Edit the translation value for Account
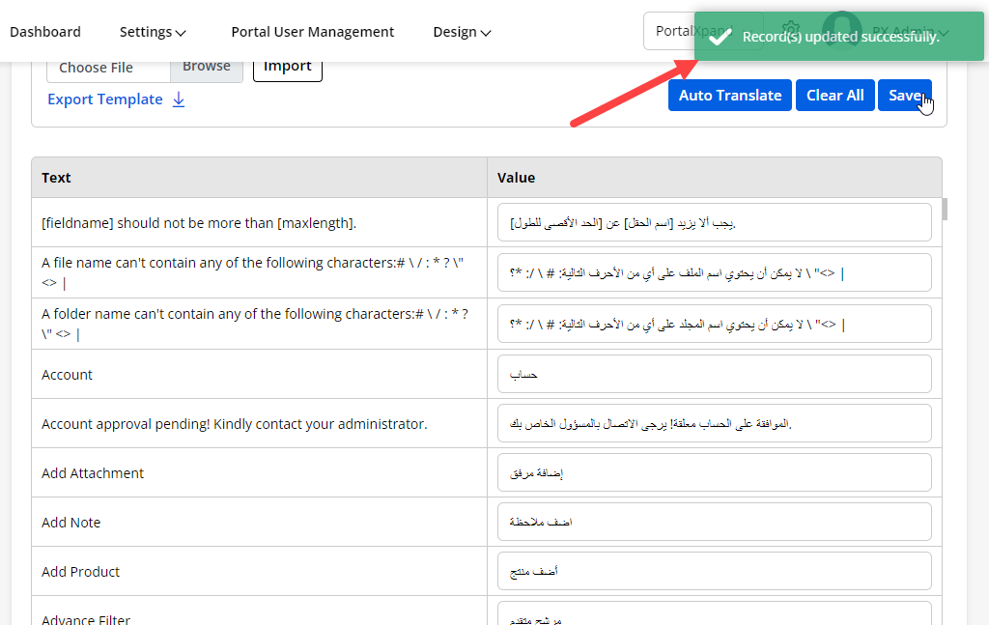The width and height of the screenshot is (989, 625). coord(714,375)
